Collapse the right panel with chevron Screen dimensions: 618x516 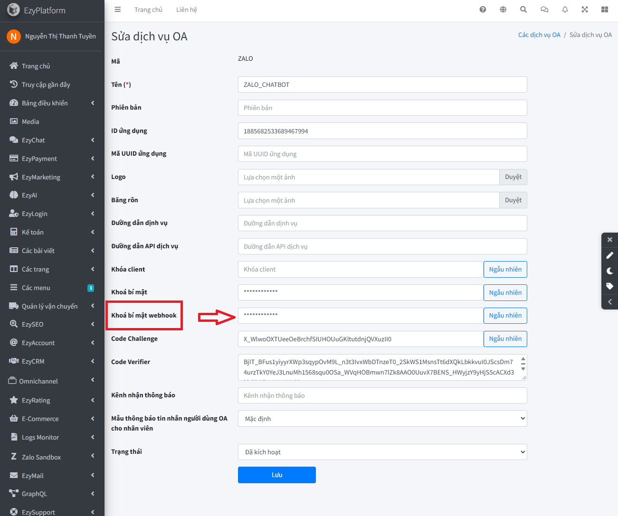pos(610,302)
